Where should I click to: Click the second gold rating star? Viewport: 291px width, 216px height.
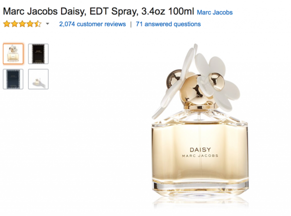(x=15, y=24)
